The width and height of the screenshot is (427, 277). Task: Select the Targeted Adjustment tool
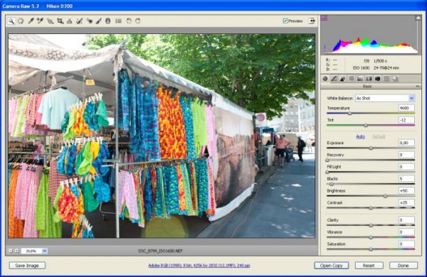point(50,21)
